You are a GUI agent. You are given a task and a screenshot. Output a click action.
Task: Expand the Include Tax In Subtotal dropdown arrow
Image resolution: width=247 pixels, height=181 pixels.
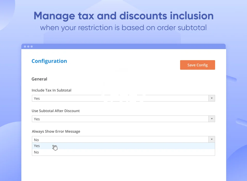pos(211,98)
